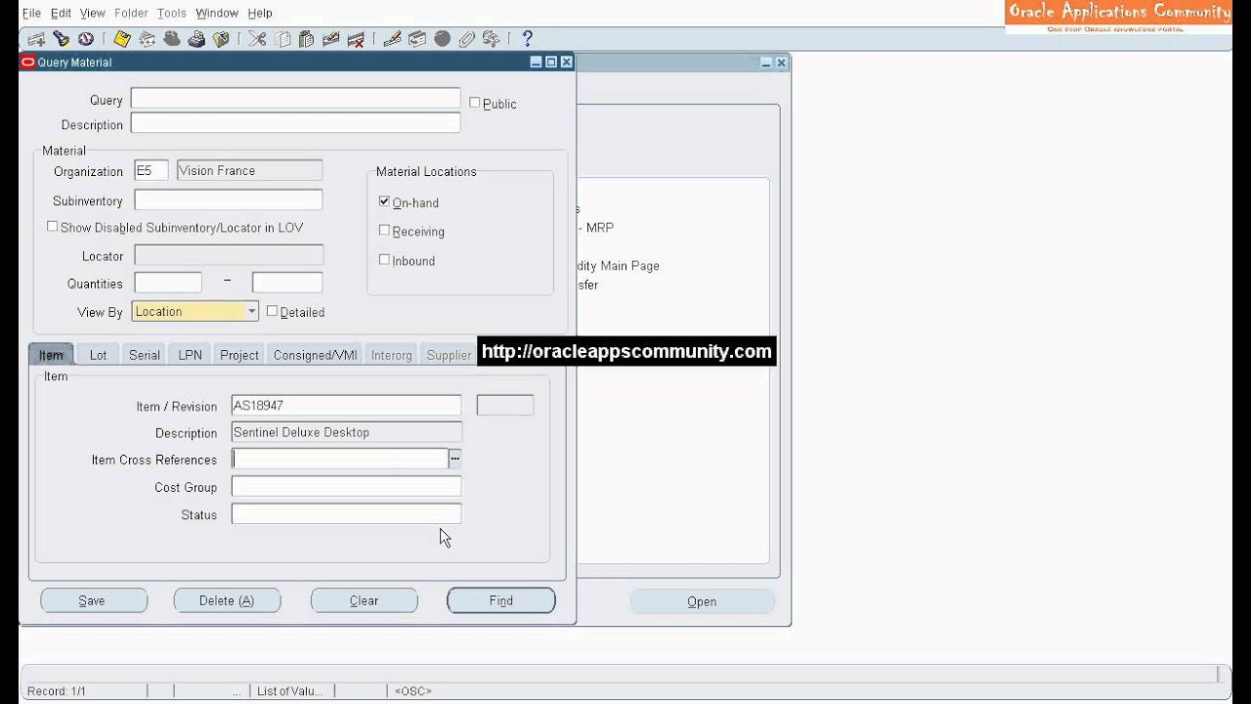Screen dimensions: 1251x704
Task: Click the Close Form toolbar icon
Action: 221,39
